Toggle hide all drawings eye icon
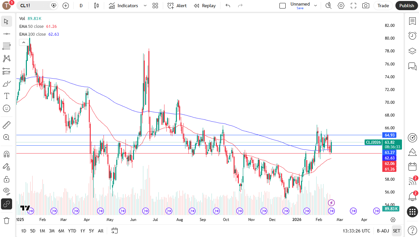The height and width of the screenshot is (237, 419). coord(6,191)
